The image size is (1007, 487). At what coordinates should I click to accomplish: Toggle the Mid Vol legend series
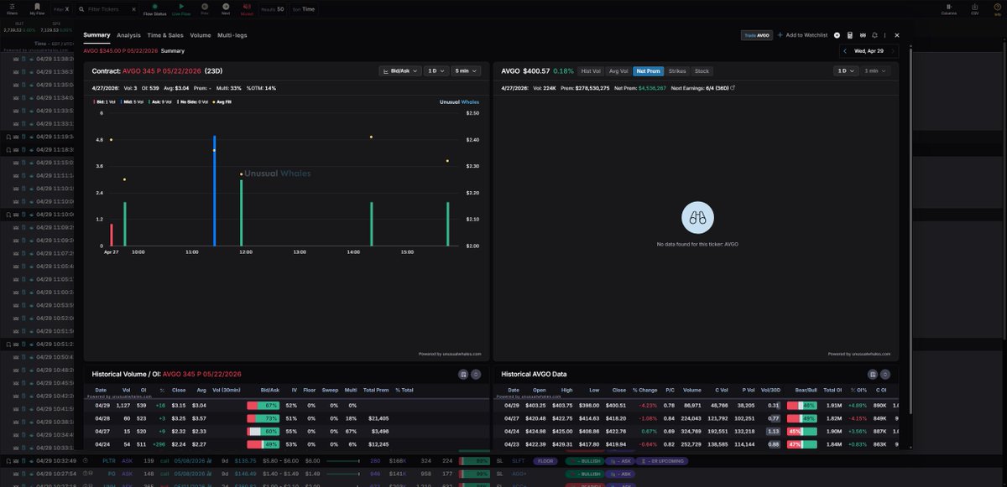(131, 101)
